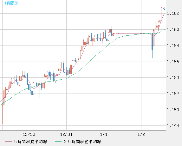The width and height of the screenshot is (182, 146).
Task: Click the 25時間移動平均線 legend text
Action: click(82, 142)
